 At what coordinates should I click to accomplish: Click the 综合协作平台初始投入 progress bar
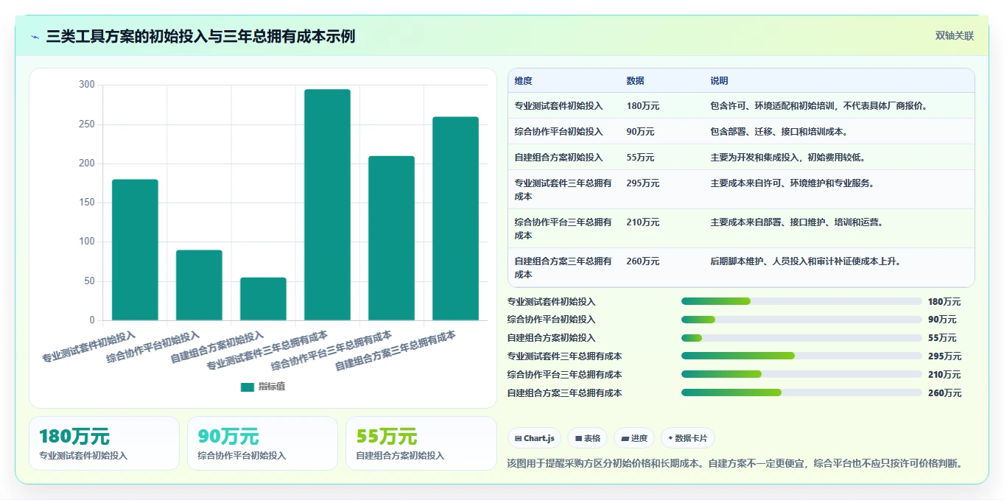click(801, 319)
